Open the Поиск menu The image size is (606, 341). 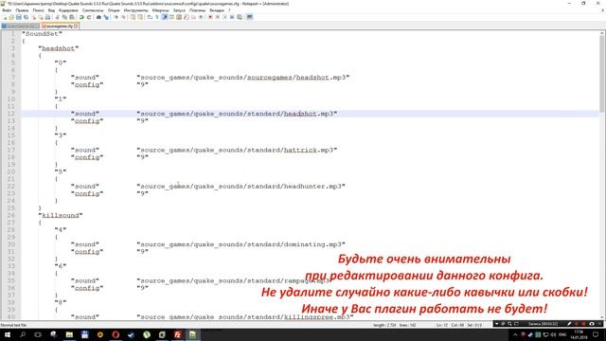click(38, 10)
